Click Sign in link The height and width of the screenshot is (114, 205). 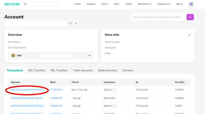coord(179,4)
